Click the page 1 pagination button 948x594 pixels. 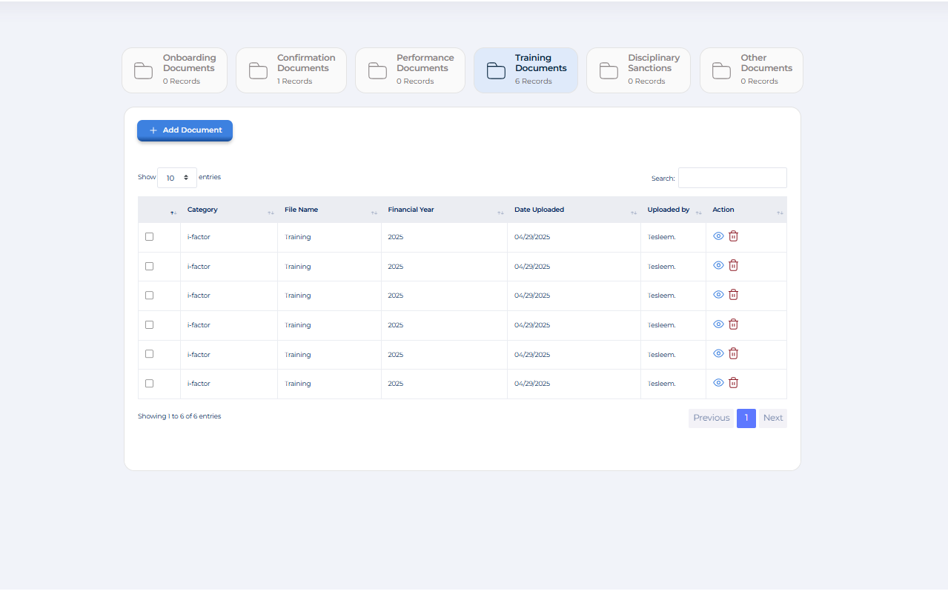coord(746,418)
